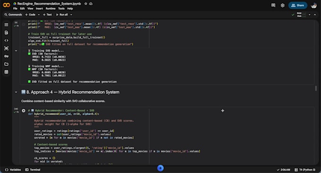Open the Run all dropdown arrow
321x173 pixels.
click(71, 15)
